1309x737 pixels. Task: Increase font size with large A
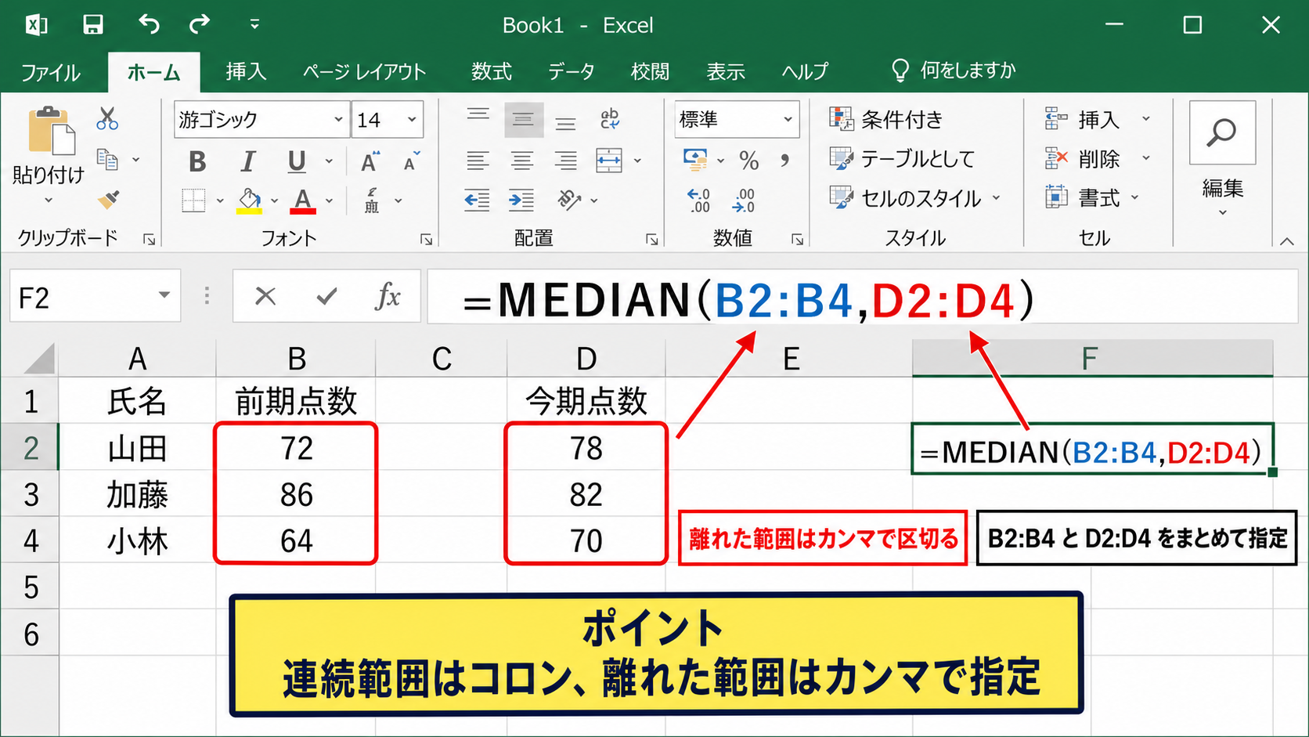tap(370, 161)
